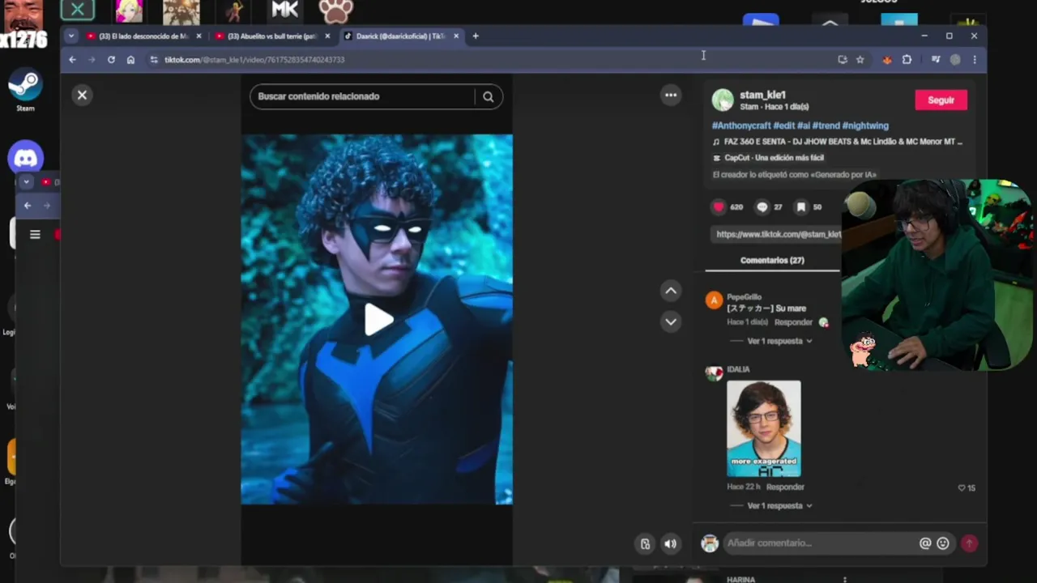
Task: Click the video URL link field
Action: [x=778, y=234]
